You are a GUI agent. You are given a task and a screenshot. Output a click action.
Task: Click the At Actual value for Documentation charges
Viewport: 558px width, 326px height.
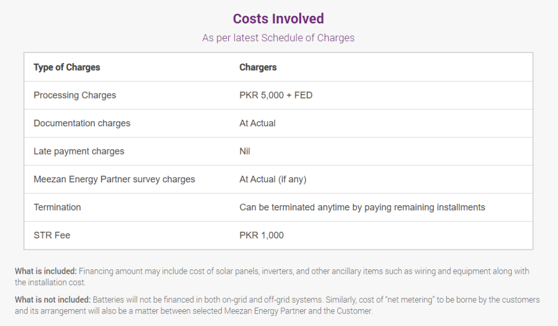pyautogui.click(x=257, y=124)
